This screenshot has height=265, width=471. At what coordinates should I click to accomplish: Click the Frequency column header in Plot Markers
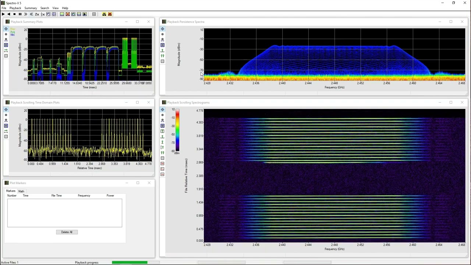[x=84, y=195]
